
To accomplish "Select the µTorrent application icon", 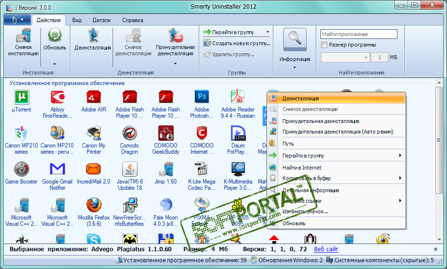I will pyautogui.click(x=21, y=97).
